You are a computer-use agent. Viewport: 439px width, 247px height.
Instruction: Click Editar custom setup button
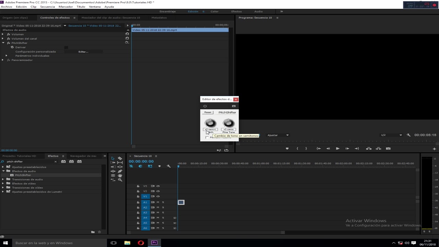(83, 51)
